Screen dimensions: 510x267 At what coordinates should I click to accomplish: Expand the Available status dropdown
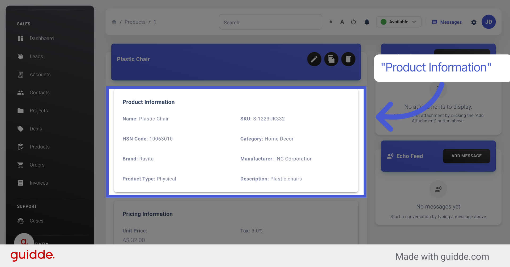pos(398,22)
